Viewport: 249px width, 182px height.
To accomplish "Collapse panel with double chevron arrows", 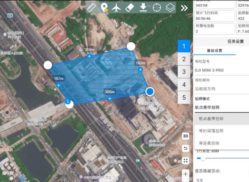I will click(184, 8).
